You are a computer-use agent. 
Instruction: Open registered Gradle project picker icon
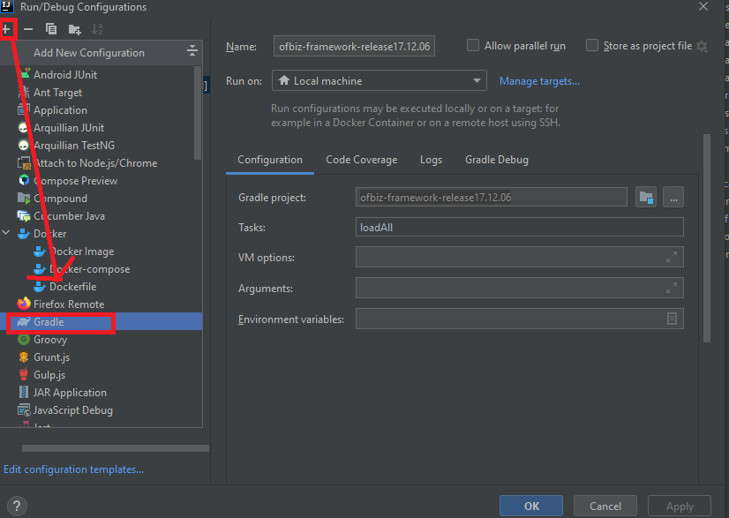(x=645, y=198)
